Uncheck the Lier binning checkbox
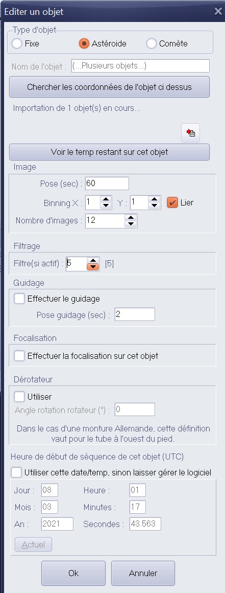This screenshot has width=225, height=593. click(x=172, y=202)
